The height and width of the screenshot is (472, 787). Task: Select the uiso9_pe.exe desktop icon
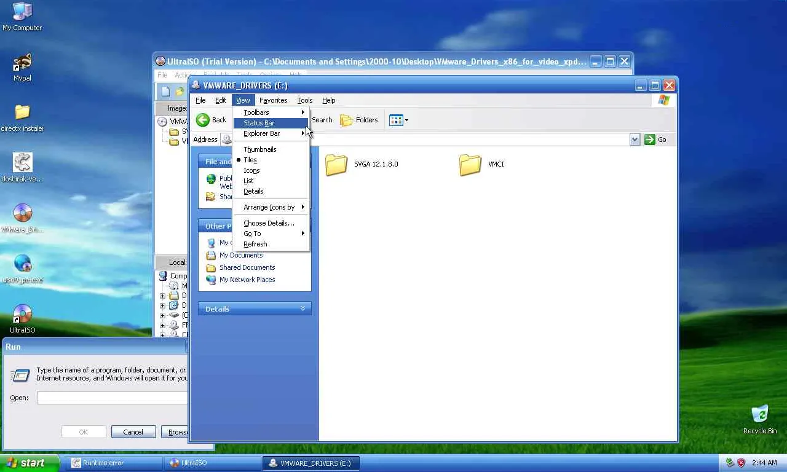[x=22, y=269]
